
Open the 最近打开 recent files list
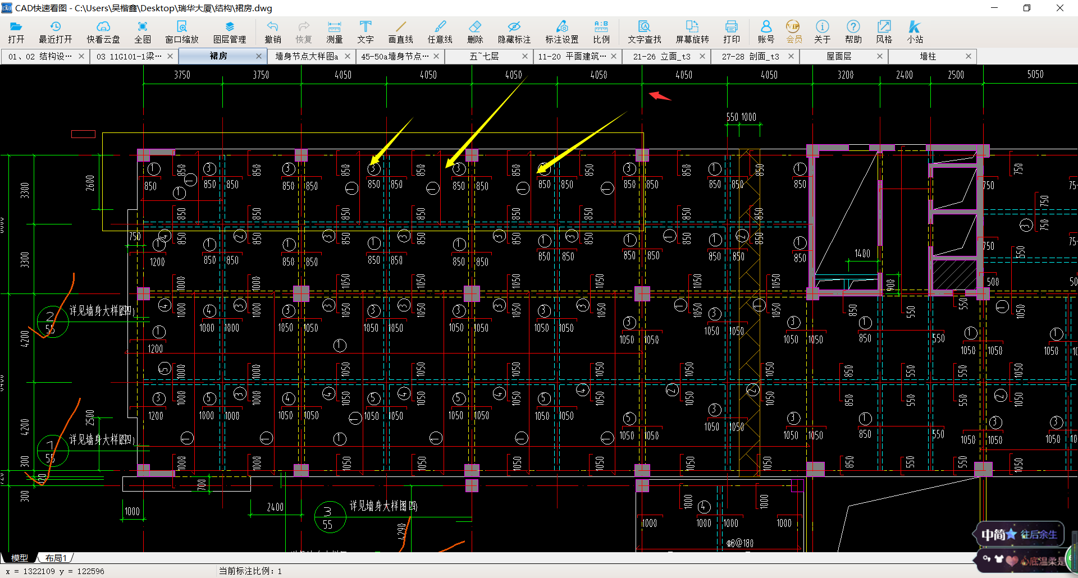[x=55, y=32]
